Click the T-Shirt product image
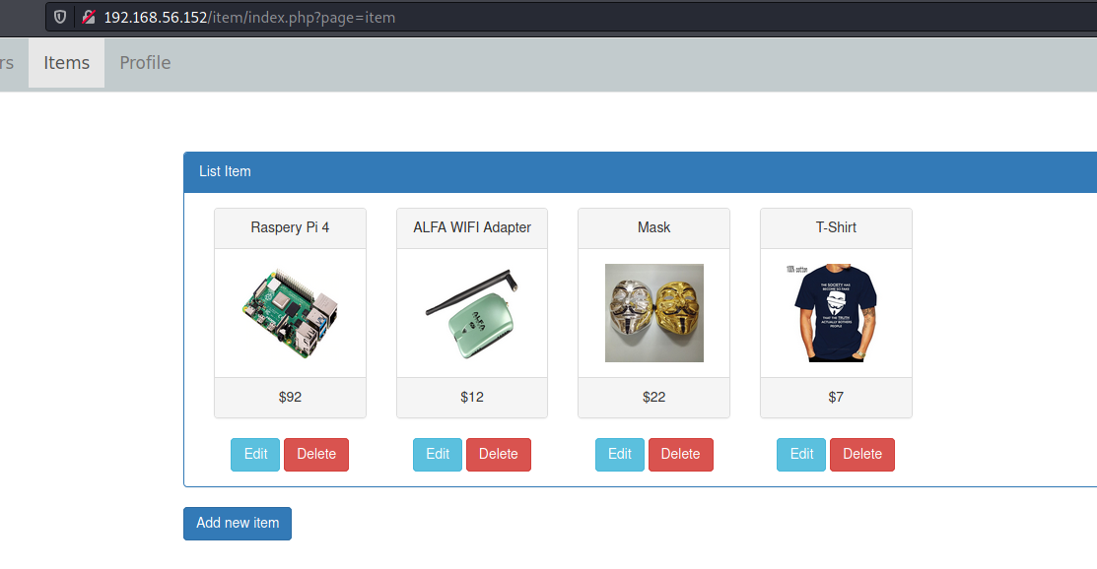This screenshot has width=1097, height=569. (x=836, y=313)
